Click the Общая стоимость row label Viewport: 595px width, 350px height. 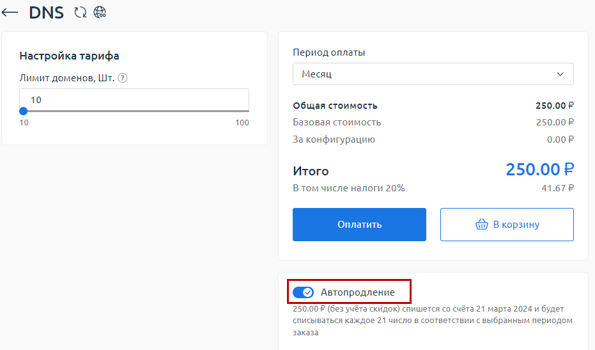(335, 106)
